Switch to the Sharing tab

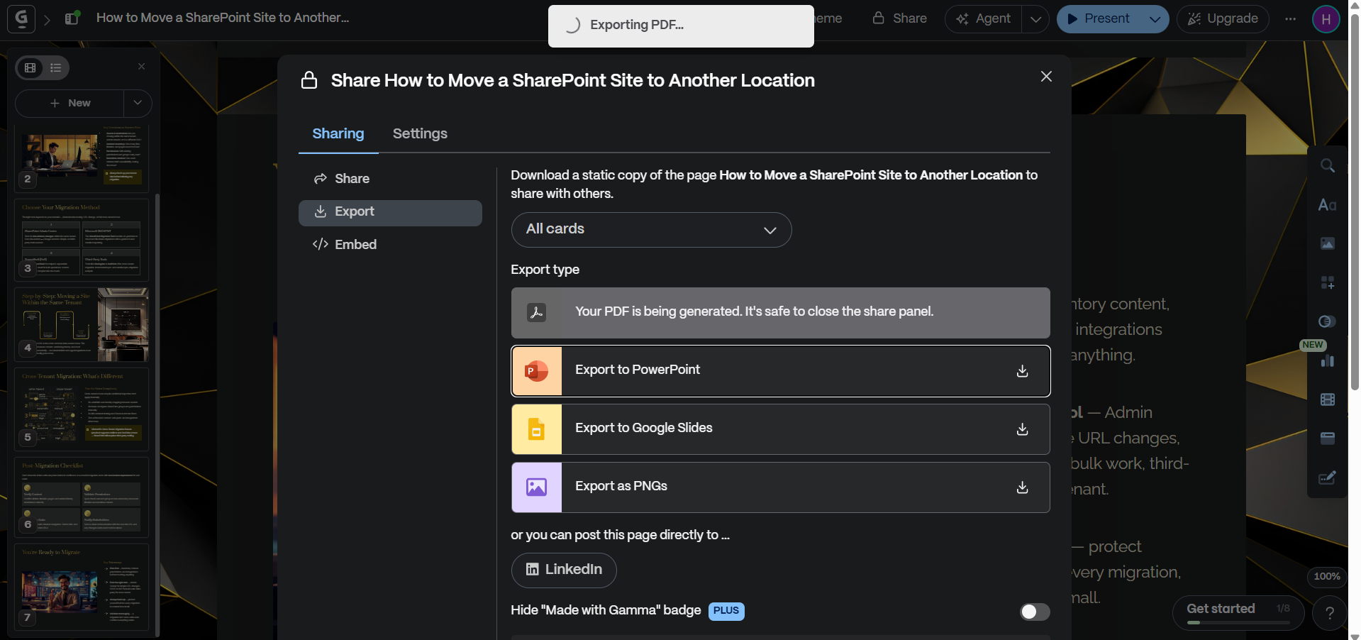point(338,134)
